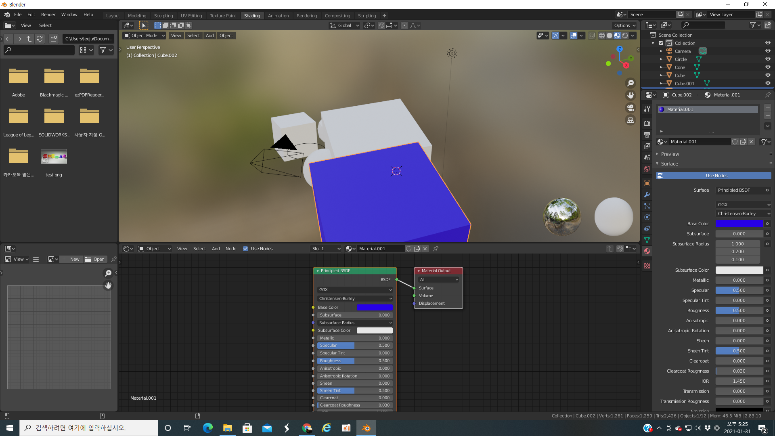
Task: Expand the Preview panel
Action: 670,154
